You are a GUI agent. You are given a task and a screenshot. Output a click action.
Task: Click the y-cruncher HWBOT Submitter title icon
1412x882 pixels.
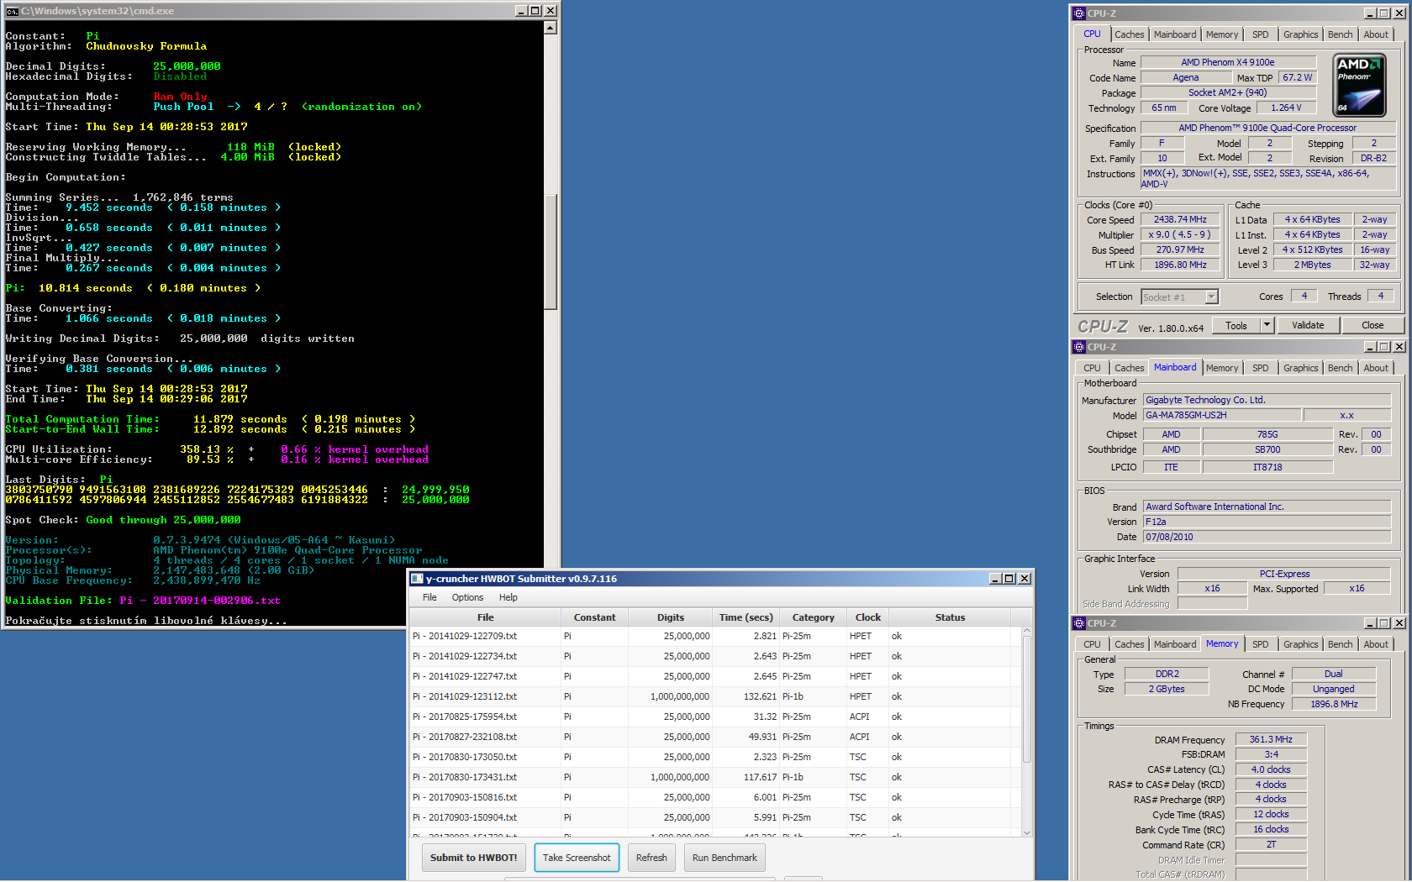pyautogui.click(x=417, y=579)
